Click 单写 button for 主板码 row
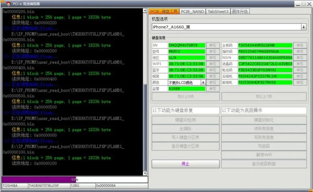313x192 pixels. coord(300,45)
